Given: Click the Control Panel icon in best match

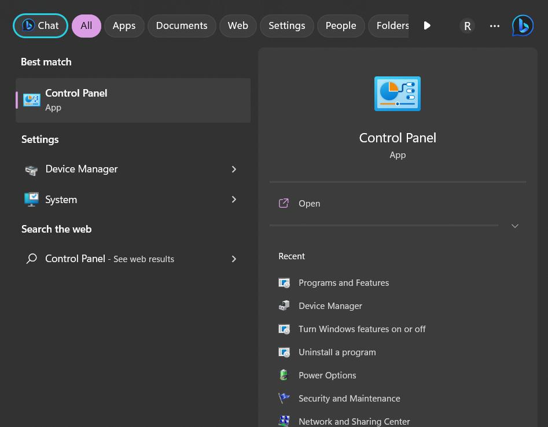Looking at the screenshot, I should pyautogui.click(x=31, y=100).
